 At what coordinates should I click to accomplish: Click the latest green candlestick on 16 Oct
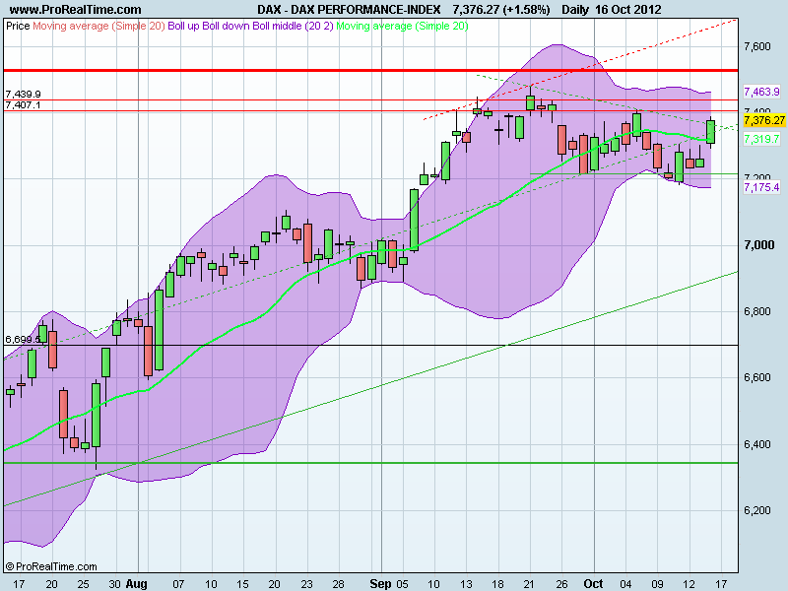point(710,132)
